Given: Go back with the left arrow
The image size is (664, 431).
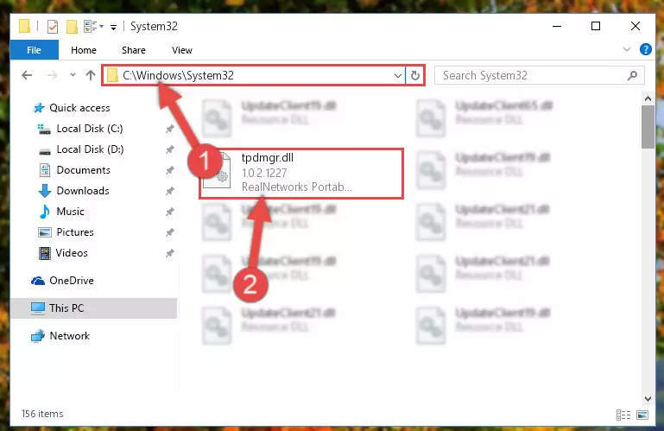Looking at the screenshot, I should 27,75.
